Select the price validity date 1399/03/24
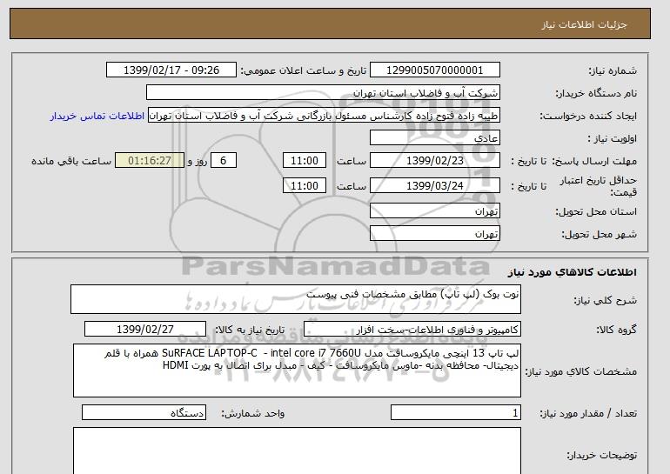 434,186
